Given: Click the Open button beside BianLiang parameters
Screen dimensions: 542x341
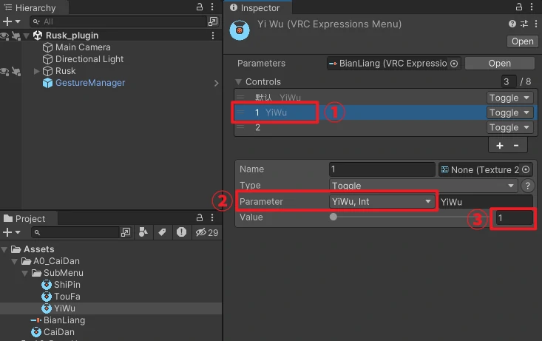Looking at the screenshot, I should (499, 64).
